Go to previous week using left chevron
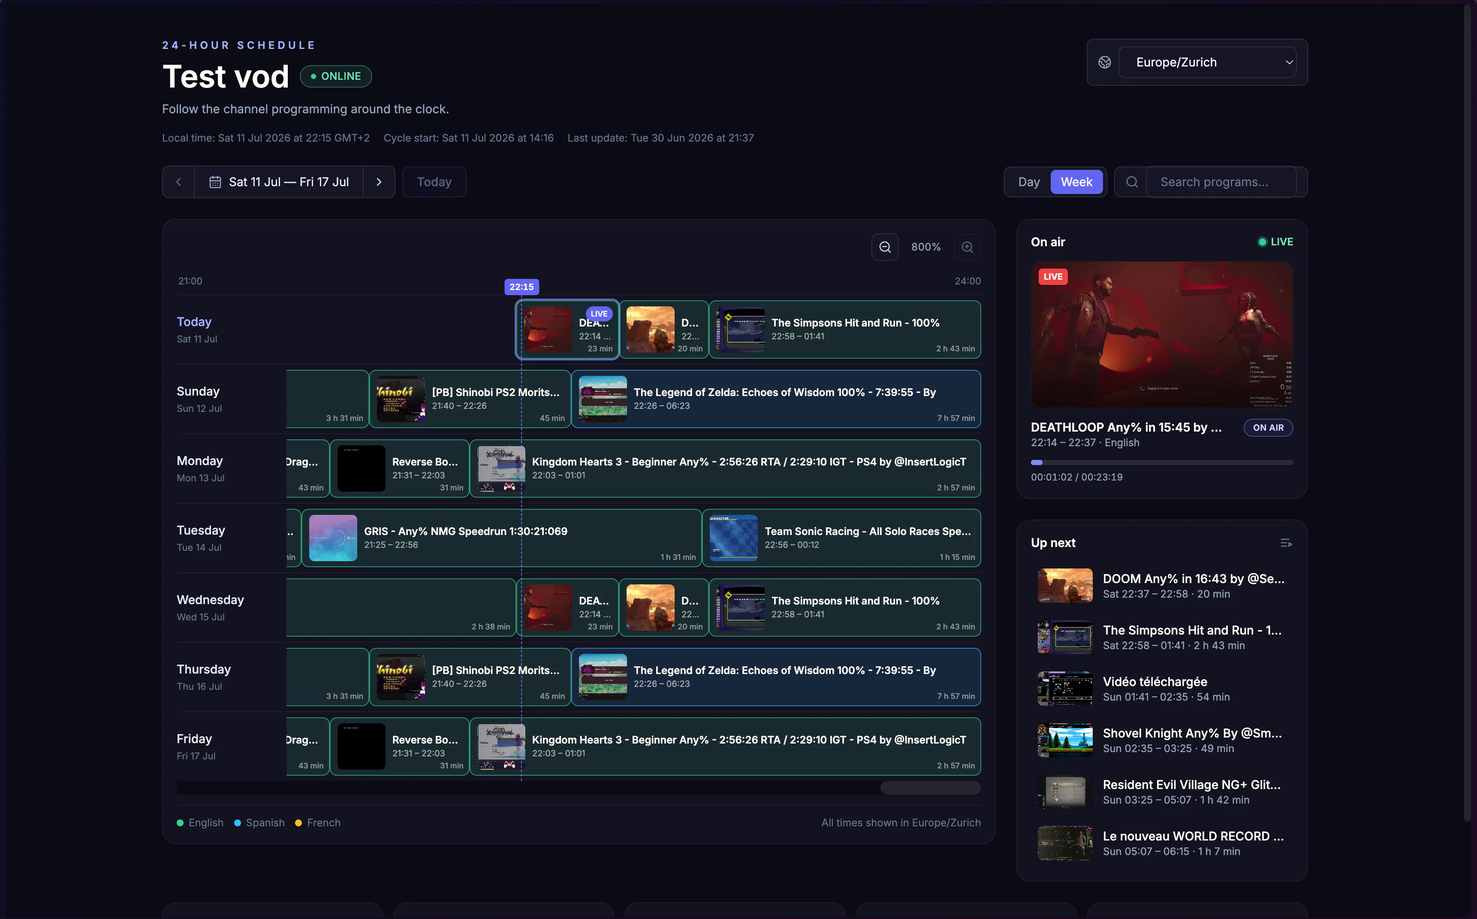1477x919 pixels. click(x=179, y=182)
